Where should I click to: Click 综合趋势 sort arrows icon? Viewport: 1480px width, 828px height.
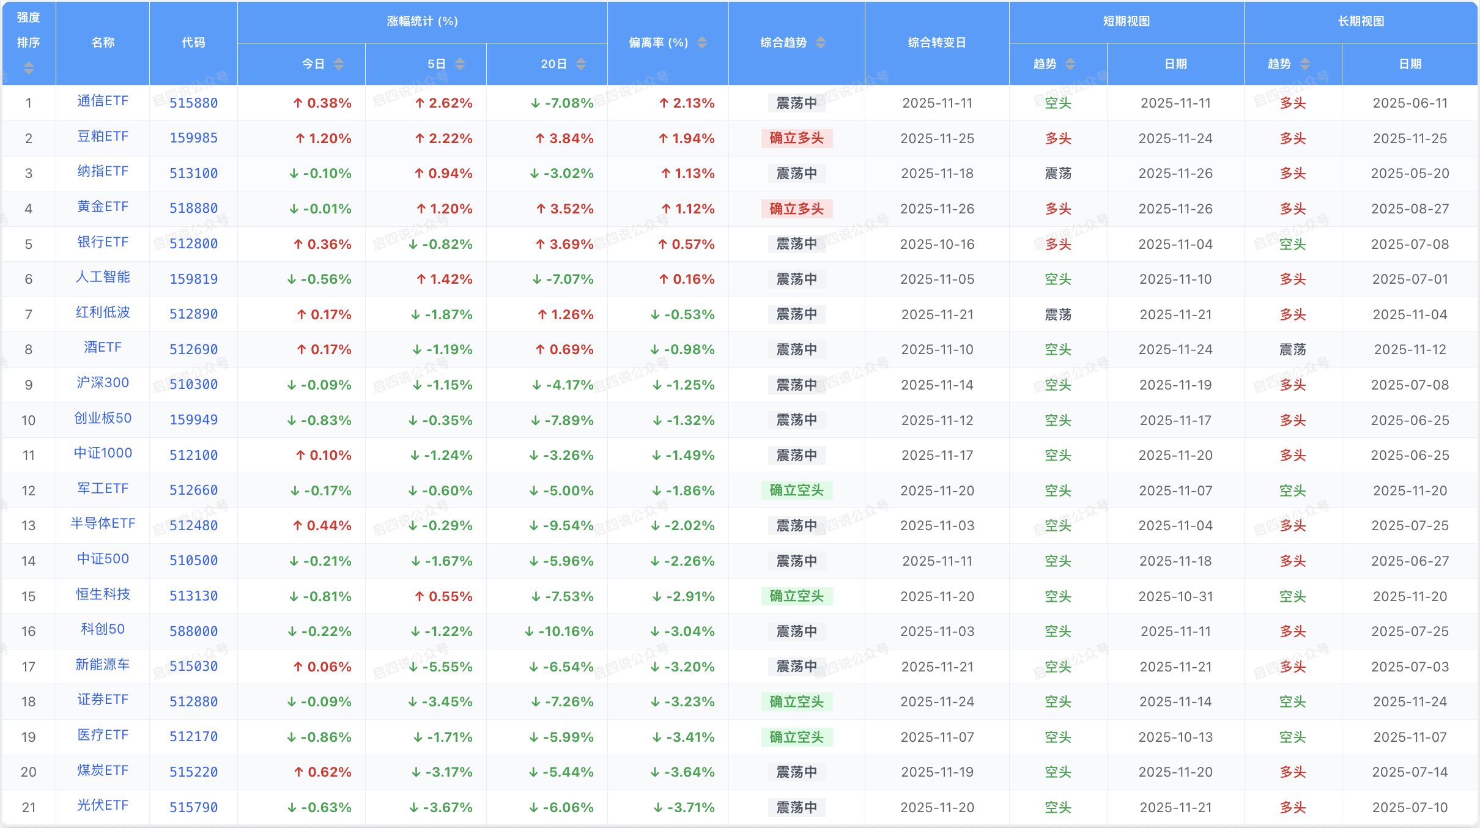pos(821,42)
